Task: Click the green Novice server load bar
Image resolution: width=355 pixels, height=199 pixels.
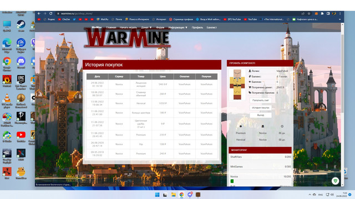Action: [x=232, y=181]
